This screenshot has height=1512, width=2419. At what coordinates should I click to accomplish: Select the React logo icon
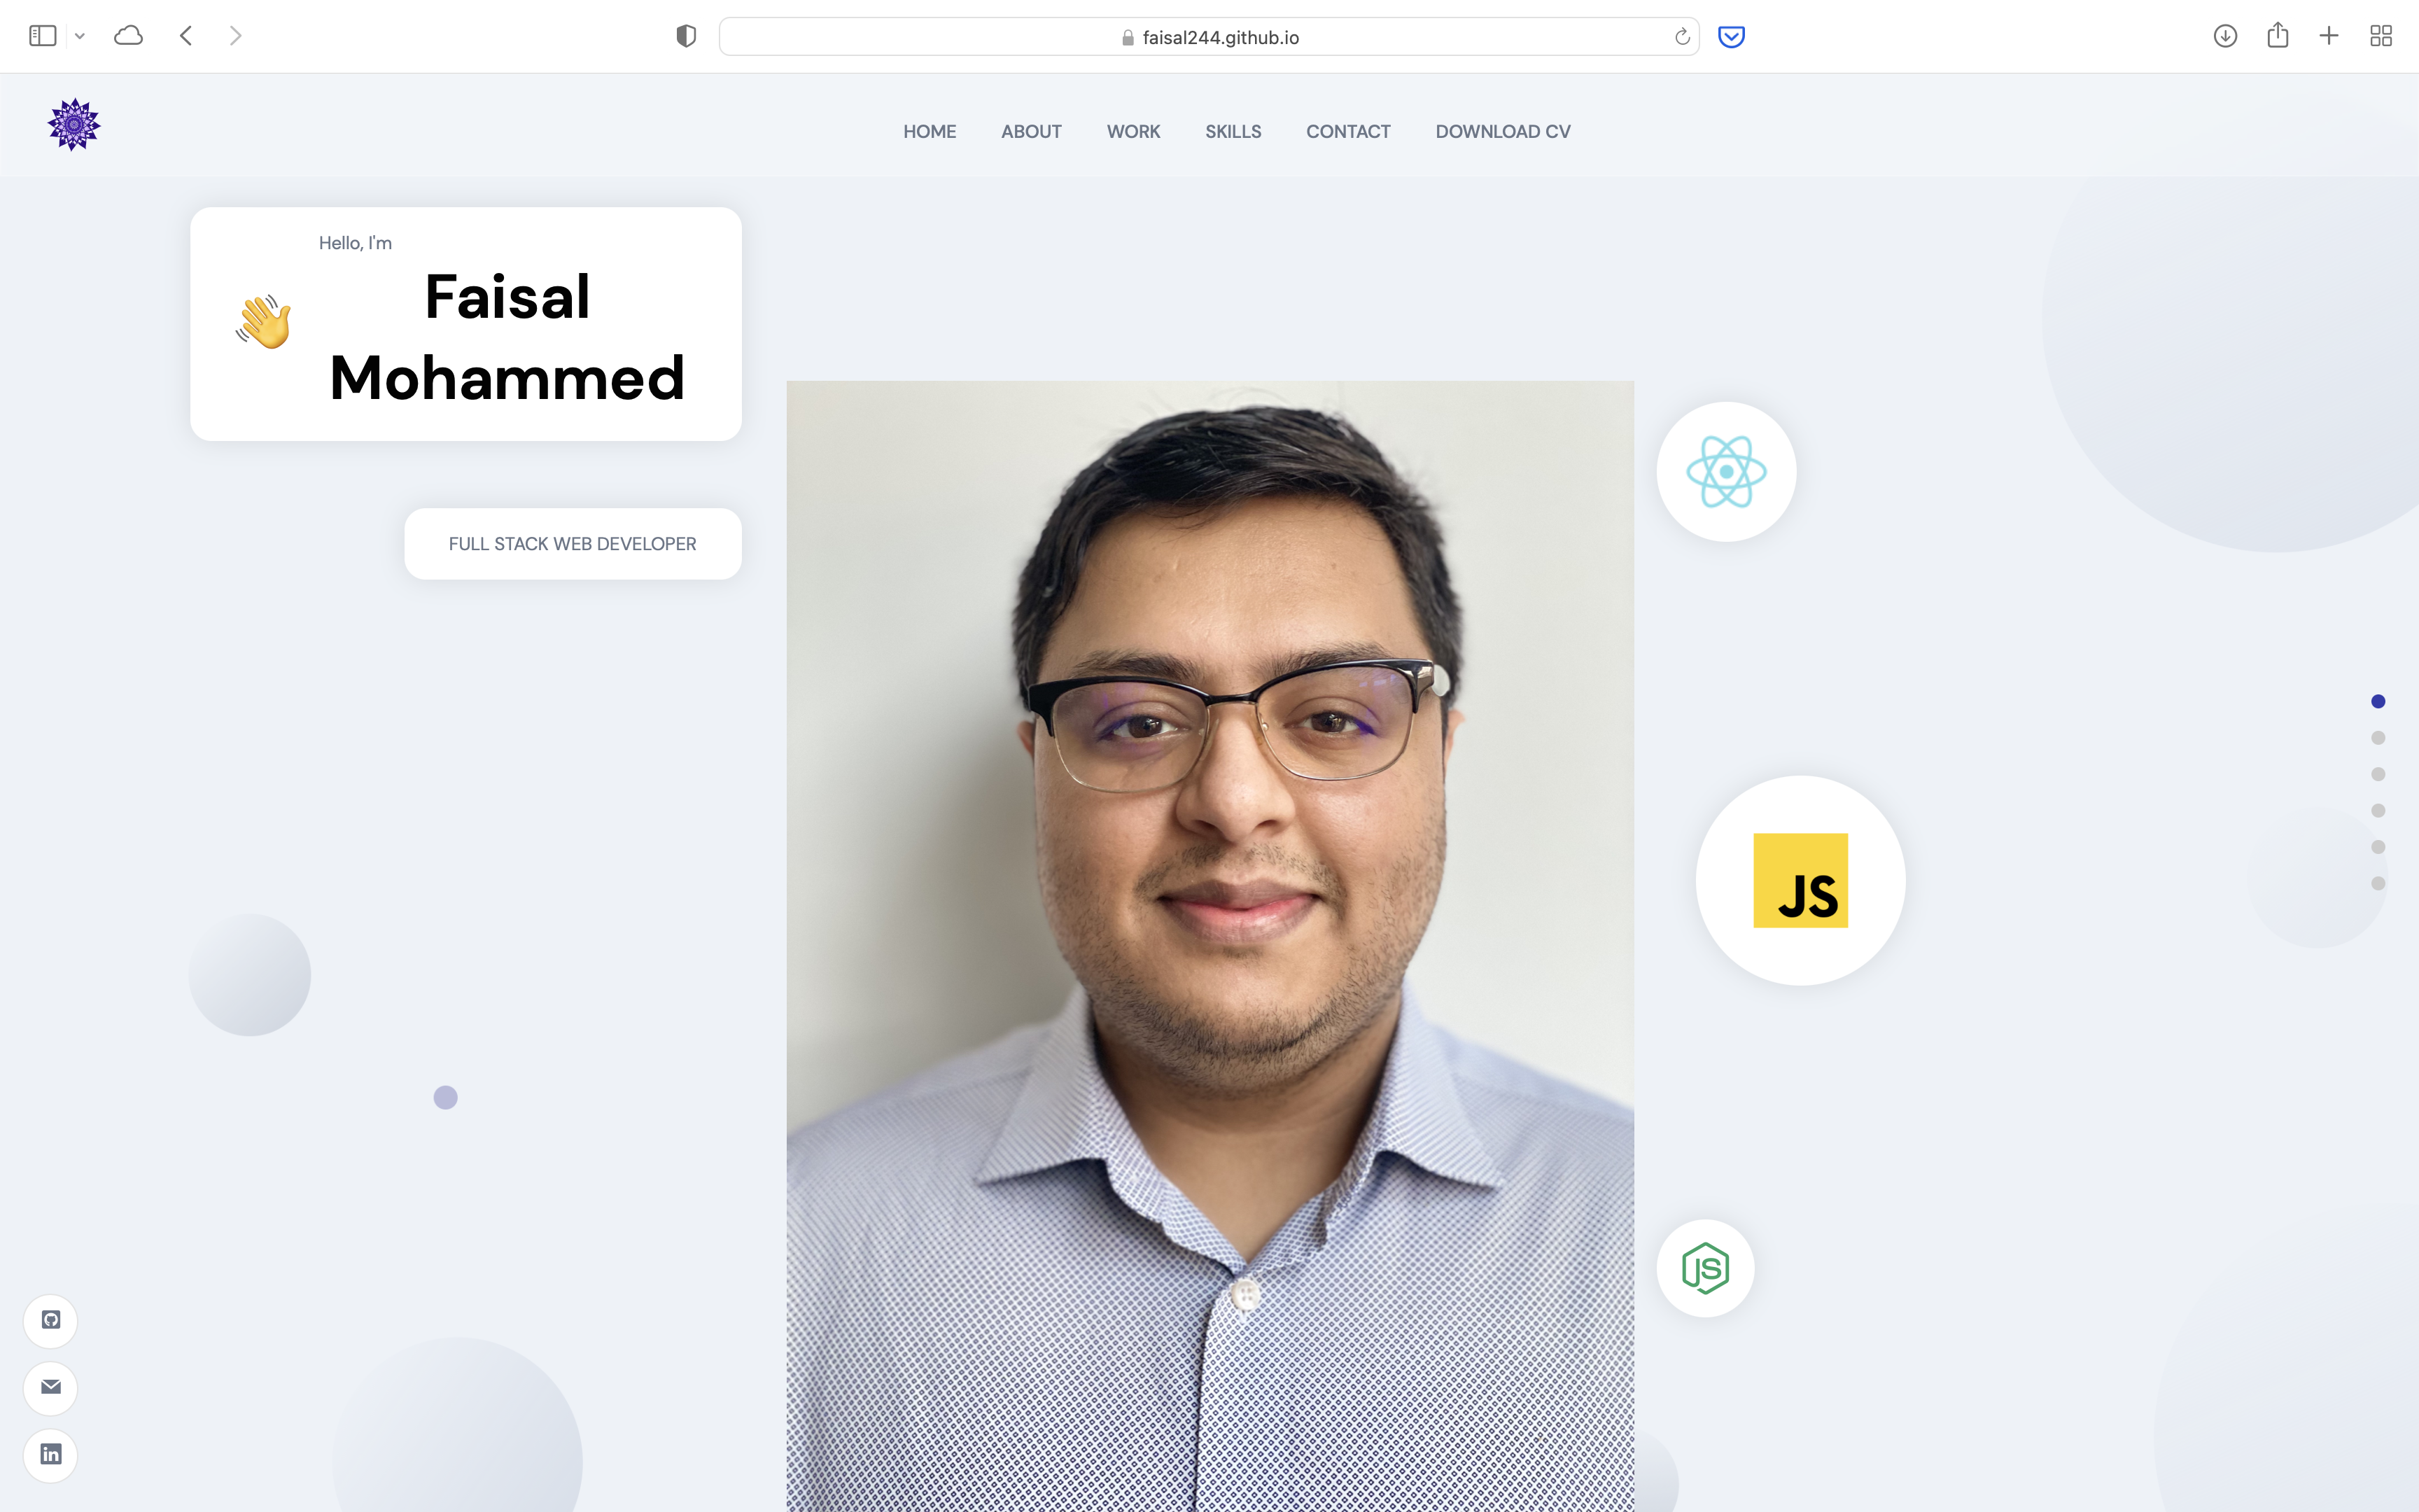tap(1725, 470)
